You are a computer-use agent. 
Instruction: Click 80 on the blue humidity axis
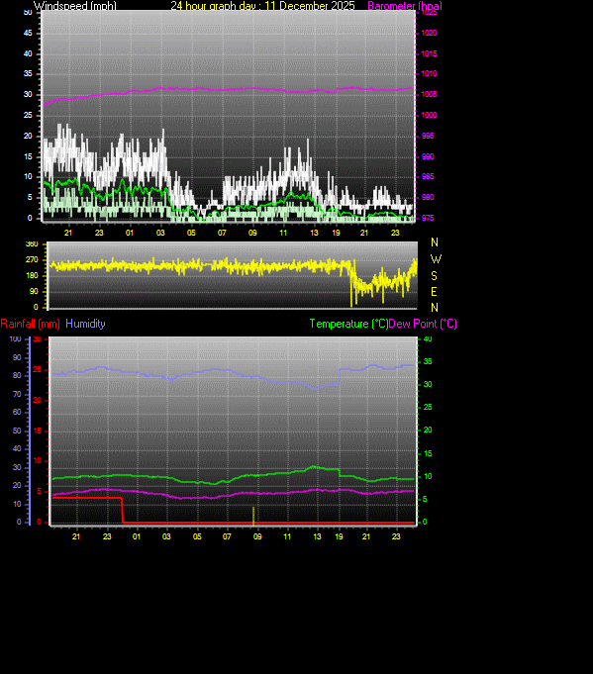tap(17, 375)
